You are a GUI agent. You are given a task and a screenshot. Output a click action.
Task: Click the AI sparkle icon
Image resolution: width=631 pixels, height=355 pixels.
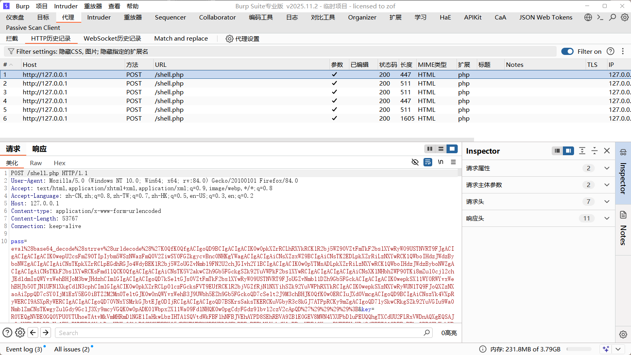click(x=606, y=349)
